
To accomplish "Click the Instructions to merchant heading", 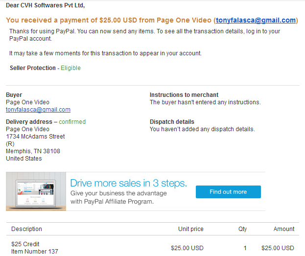I will point(184,95).
